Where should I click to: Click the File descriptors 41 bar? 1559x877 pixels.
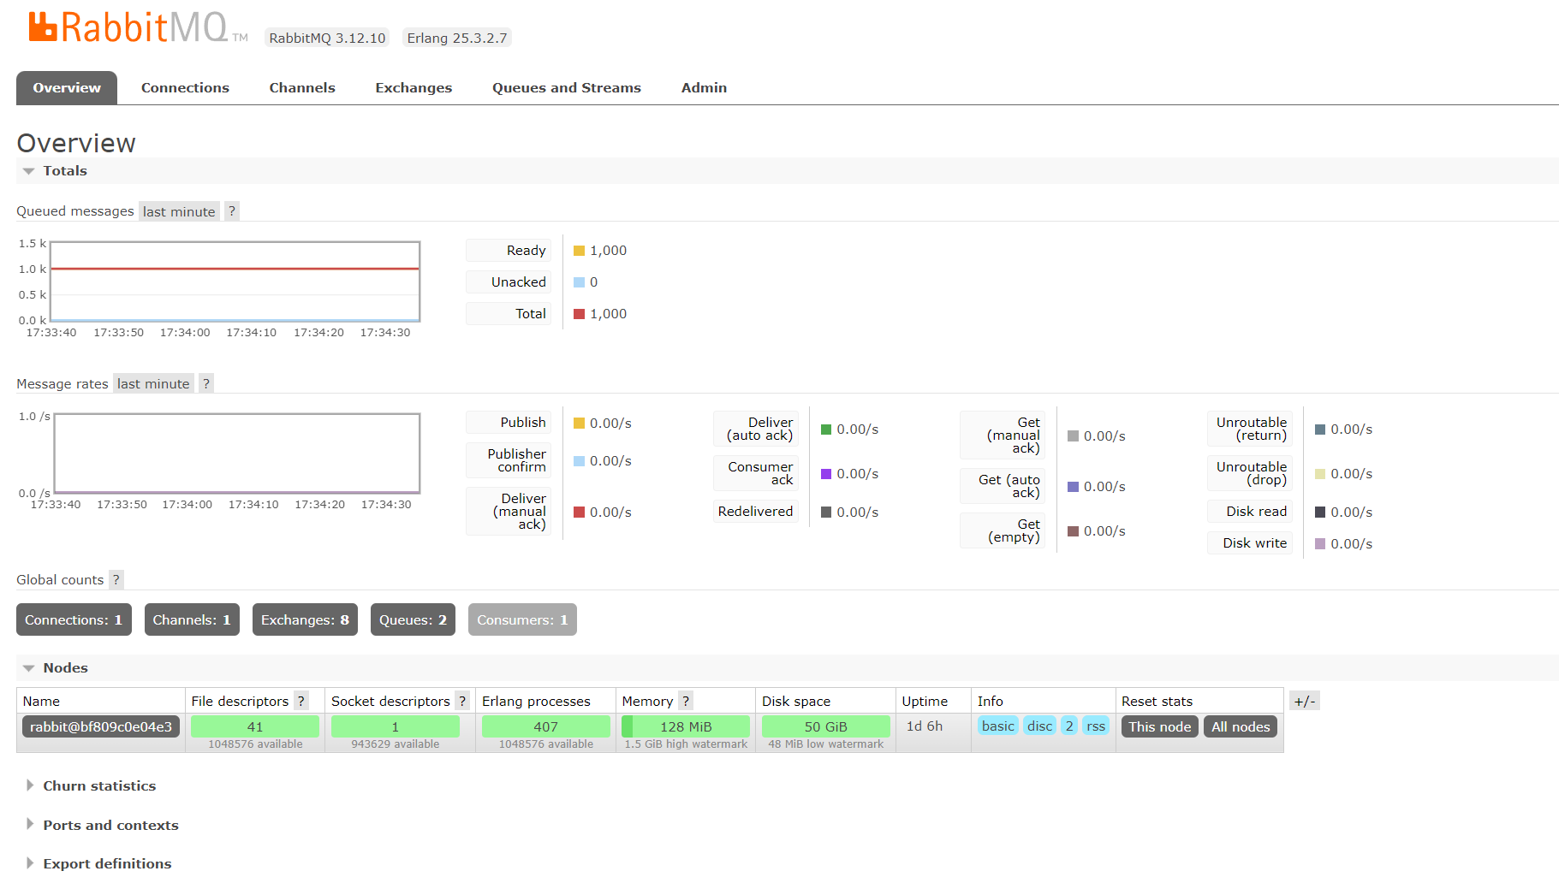coord(255,726)
